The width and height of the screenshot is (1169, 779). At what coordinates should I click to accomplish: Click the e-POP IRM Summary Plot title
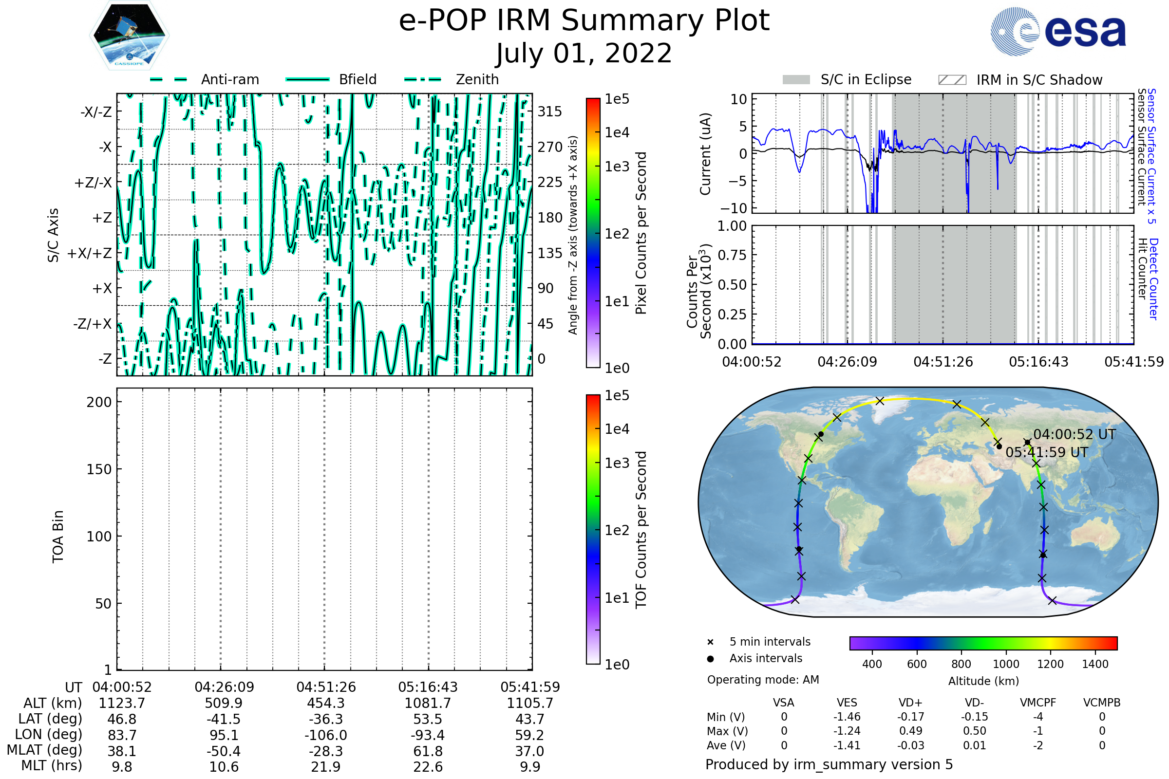click(584, 21)
